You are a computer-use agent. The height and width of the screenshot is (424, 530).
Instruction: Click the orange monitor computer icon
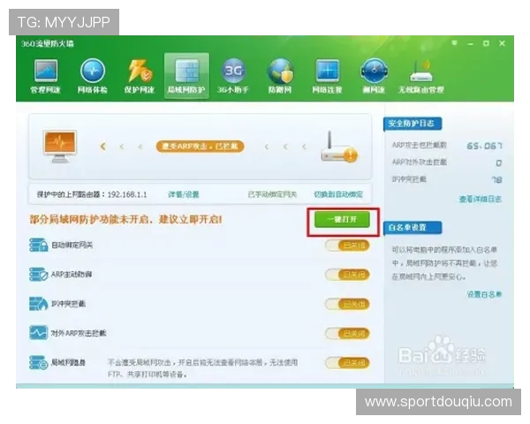pyautogui.click(x=60, y=146)
